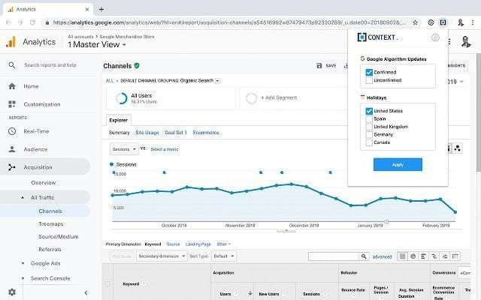Image resolution: width=481 pixels, height=300 pixels.
Task: Open the Source/Medium report
Action: (x=59, y=237)
